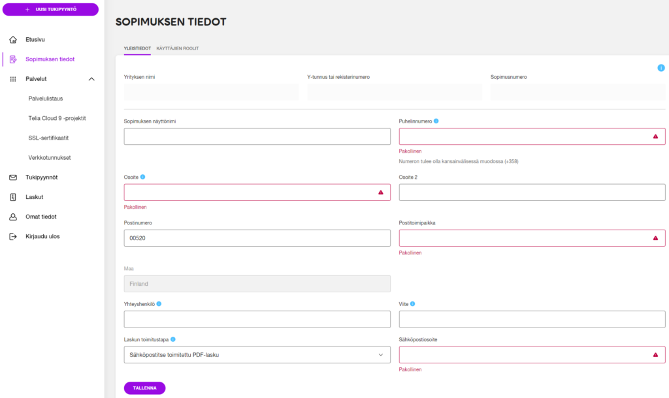Click the Laskut invoice icon
The image size is (669, 398).
coord(13,197)
